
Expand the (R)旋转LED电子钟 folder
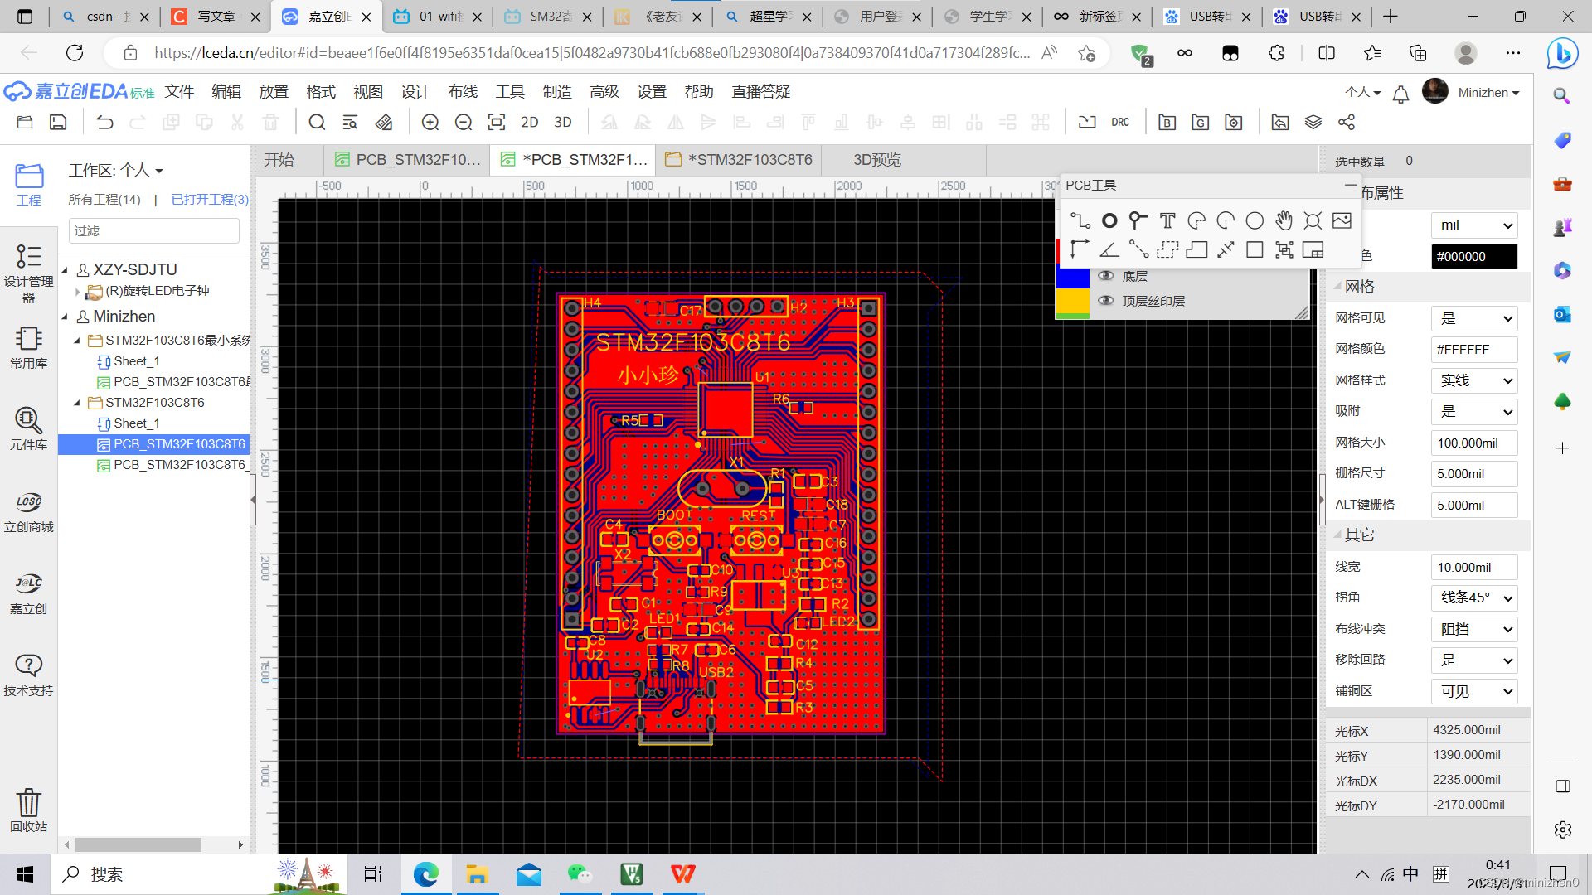78,292
